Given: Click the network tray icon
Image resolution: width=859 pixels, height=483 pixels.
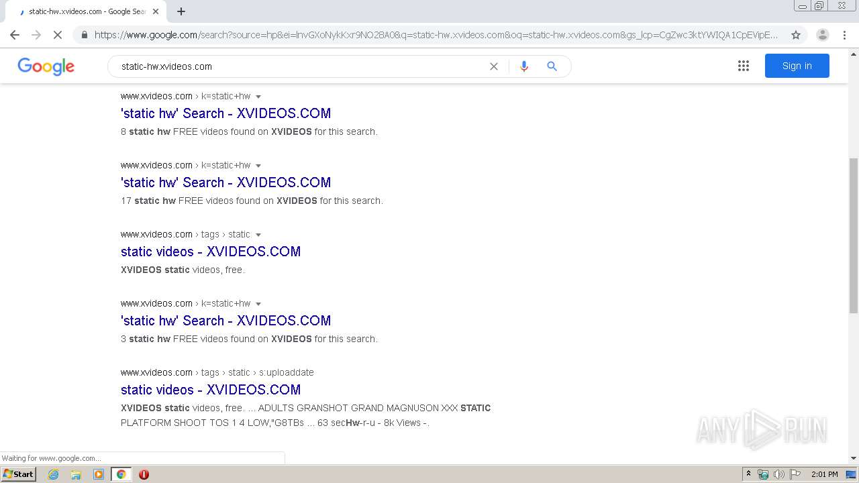Looking at the screenshot, I should tap(763, 474).
